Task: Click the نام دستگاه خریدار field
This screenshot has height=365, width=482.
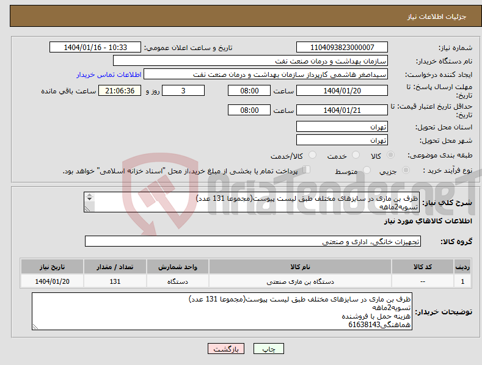Action: coord(250,61)
